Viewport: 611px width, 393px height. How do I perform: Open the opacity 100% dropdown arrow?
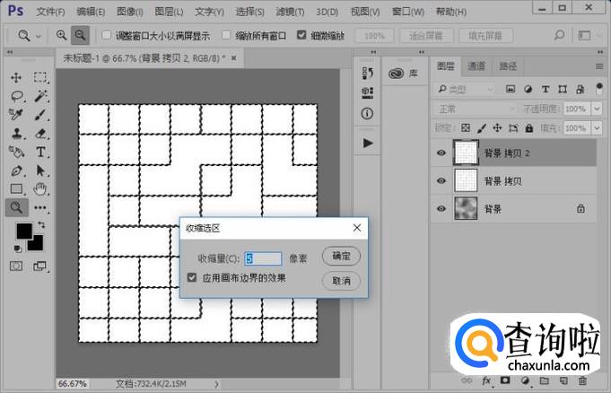597,109
